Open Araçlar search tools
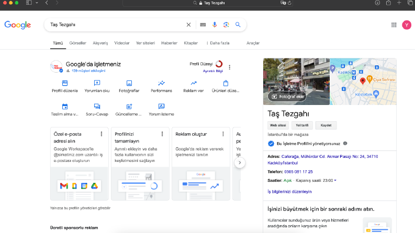Screen dimensions: 415x233 253,43
